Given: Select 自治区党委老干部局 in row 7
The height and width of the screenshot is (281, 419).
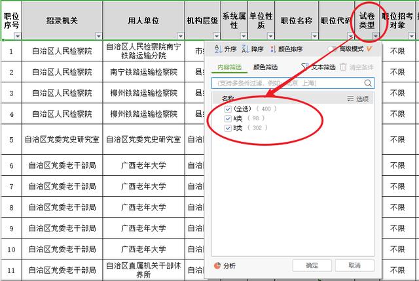Looking at the screenshot, I should coord(62,186).
